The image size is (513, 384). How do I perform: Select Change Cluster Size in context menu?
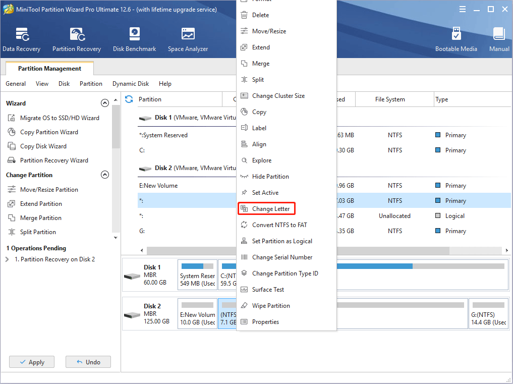point(287,95)
